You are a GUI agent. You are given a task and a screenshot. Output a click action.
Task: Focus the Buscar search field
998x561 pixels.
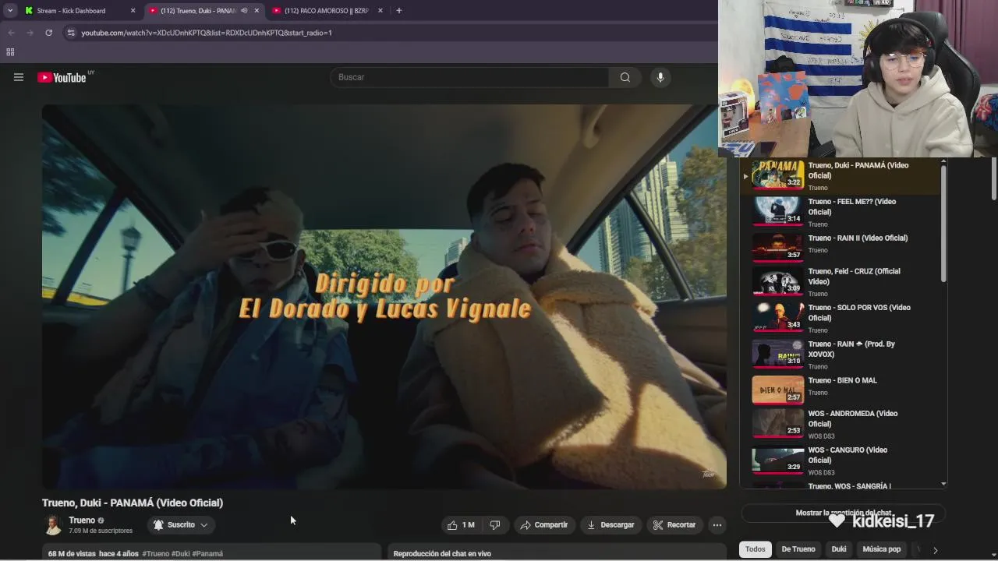[470, 77]
